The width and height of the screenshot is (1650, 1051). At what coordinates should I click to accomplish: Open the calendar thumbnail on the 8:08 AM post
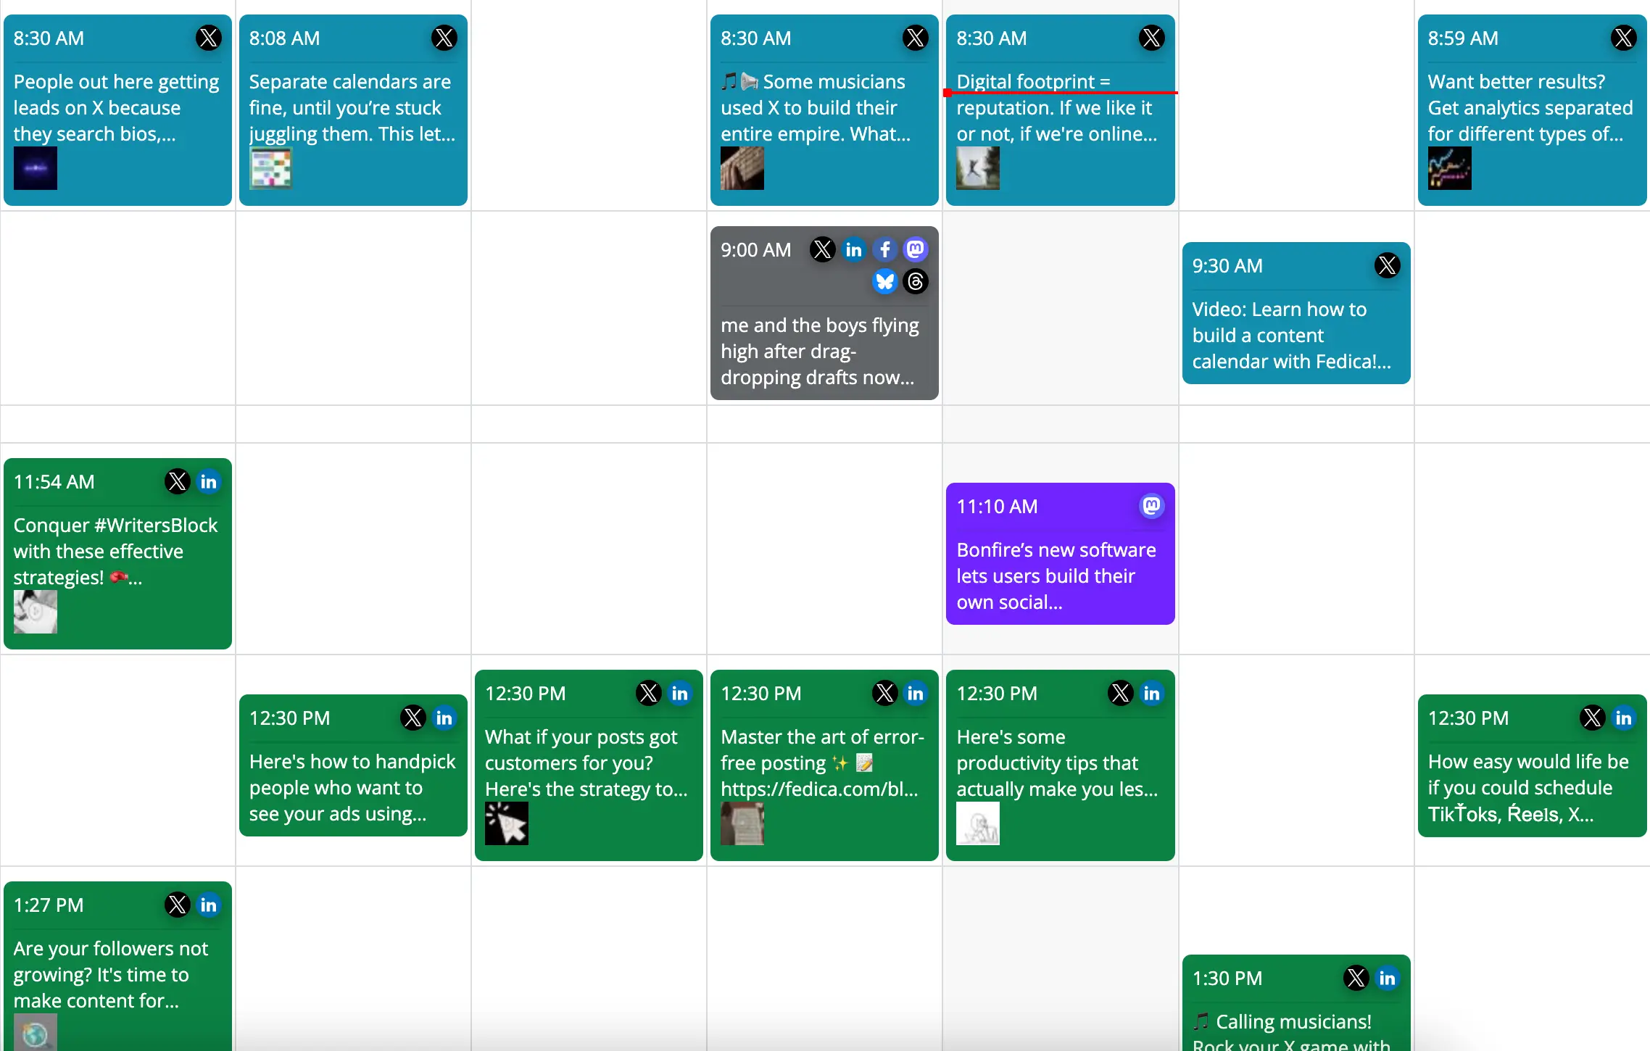pos(270,168)
